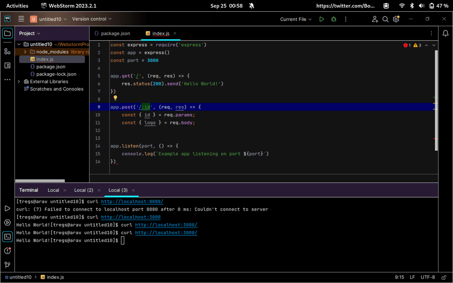Image resolution: width=453 pixels, height=283 pixels.
Task: Open the Git tool window icon
Action: (7, 265)
